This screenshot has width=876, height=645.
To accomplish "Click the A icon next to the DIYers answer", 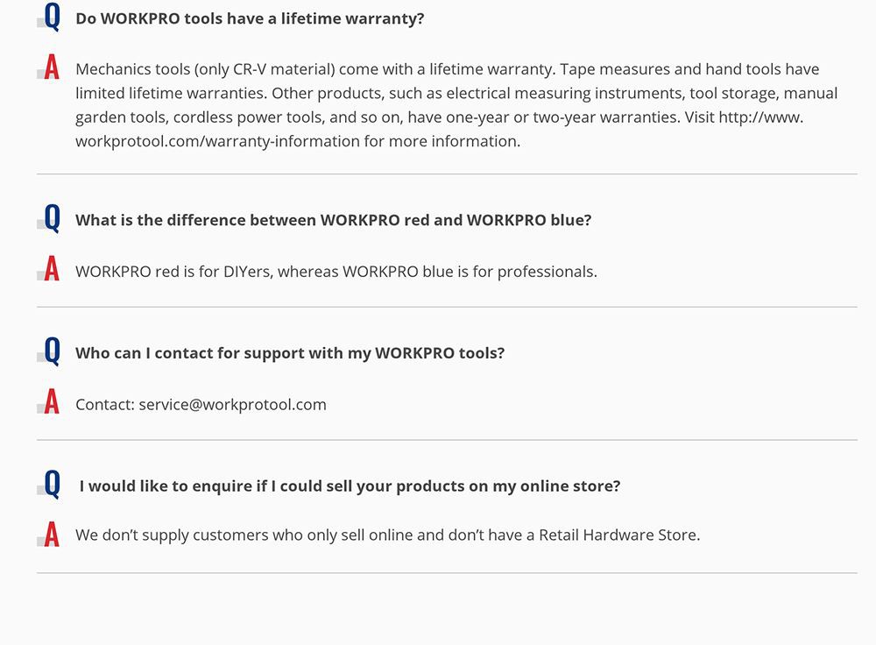I will pyautogui.click(x=52, y=269).
